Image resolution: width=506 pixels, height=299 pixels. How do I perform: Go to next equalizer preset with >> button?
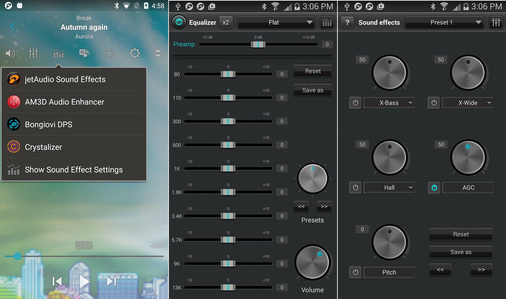(324, 207)
